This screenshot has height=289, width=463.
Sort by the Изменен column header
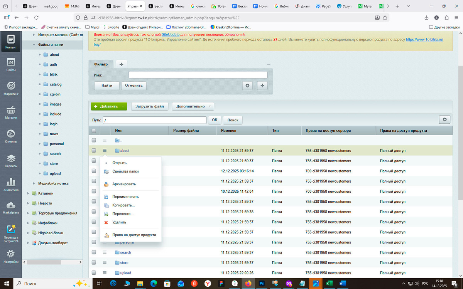pyautogui.click(x=228, y=131)
